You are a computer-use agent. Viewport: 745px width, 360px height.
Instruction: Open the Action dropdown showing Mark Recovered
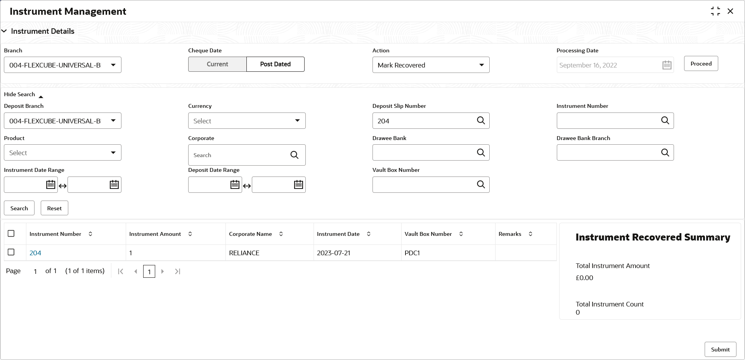click(431, 65)
